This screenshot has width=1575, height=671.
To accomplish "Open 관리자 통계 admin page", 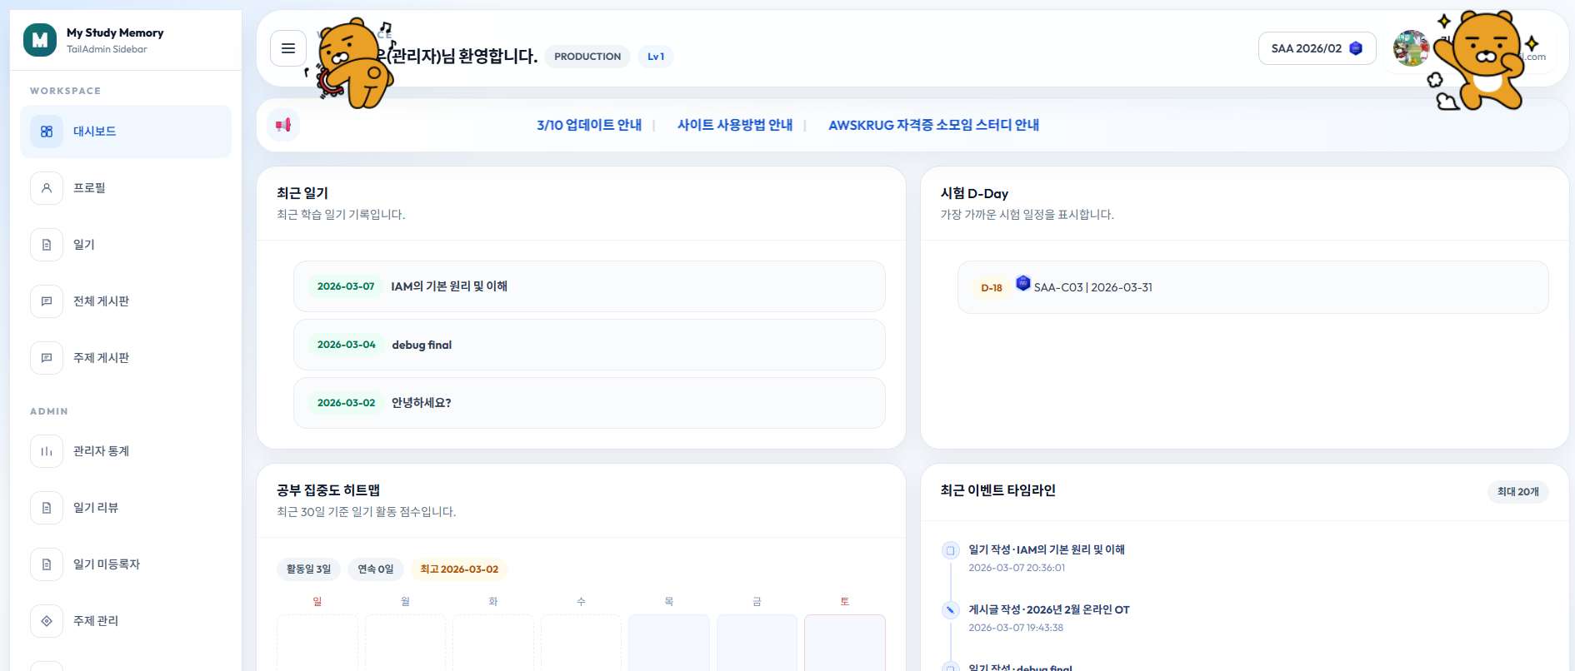I will [126, 451].
